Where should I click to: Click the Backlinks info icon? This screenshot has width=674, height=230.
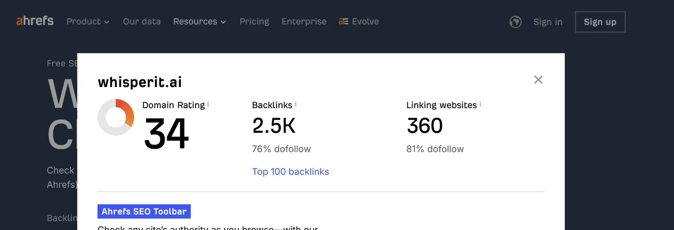[296, 104]
